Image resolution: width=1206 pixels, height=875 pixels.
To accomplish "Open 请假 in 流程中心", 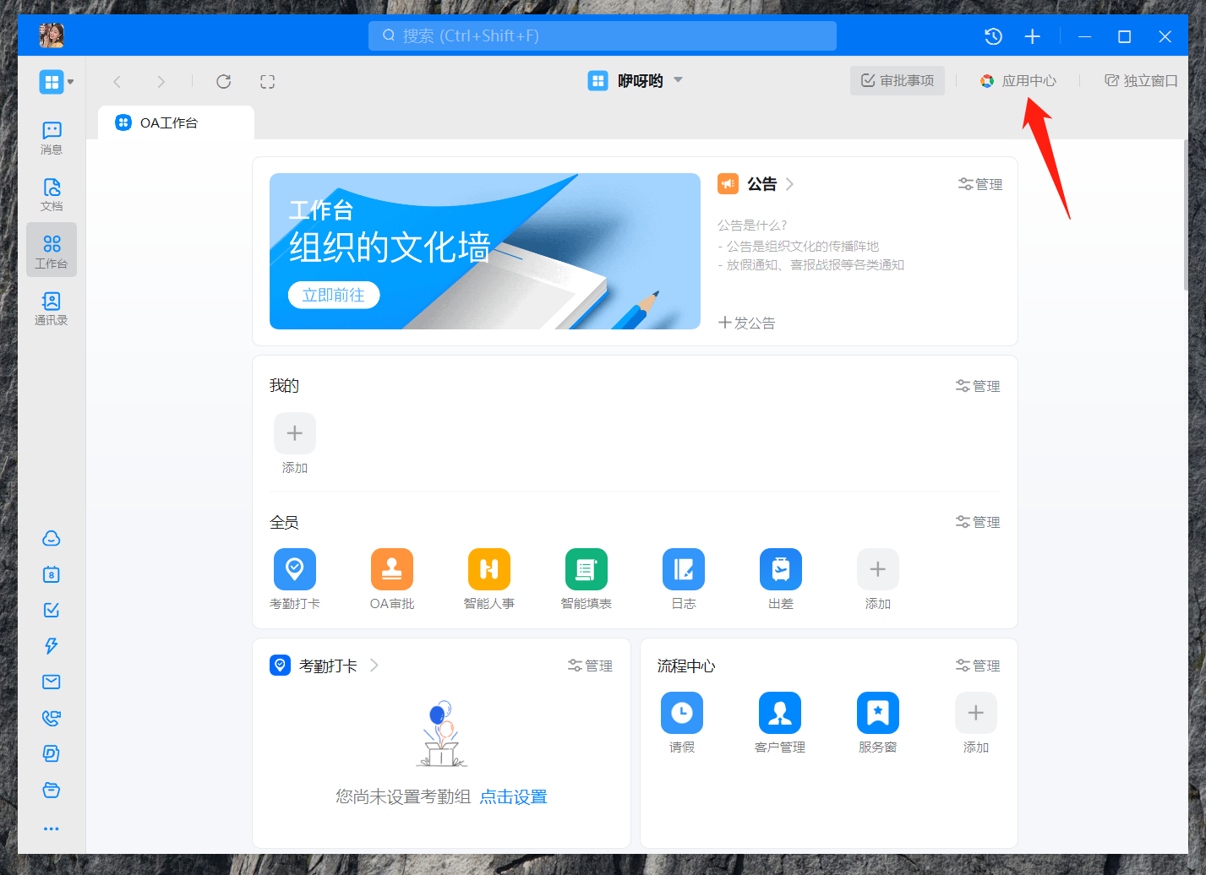I will tap(682, 722).
